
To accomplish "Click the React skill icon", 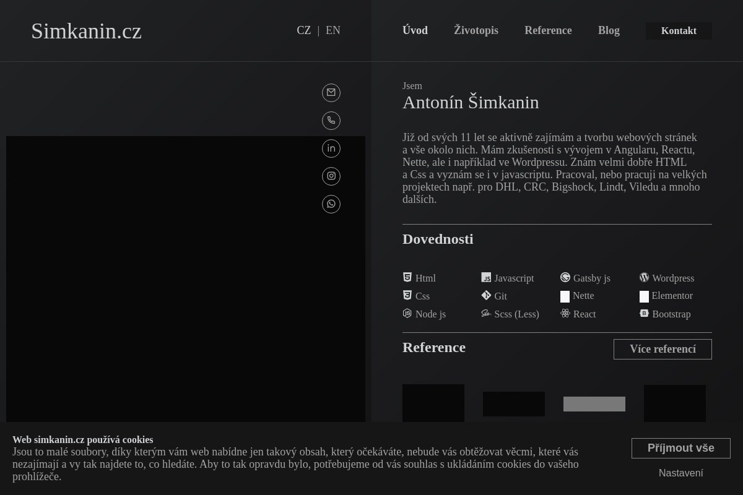I will click(x=565, y=313).
